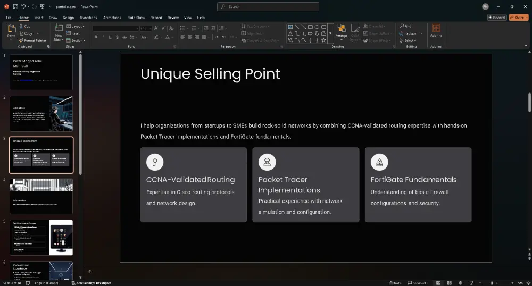Click the Record button top right
532x286 pixels.
pos(497,18)
